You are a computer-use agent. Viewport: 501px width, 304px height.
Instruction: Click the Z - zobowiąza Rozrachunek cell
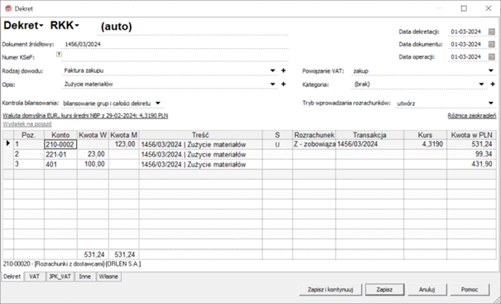pos(314,144)
